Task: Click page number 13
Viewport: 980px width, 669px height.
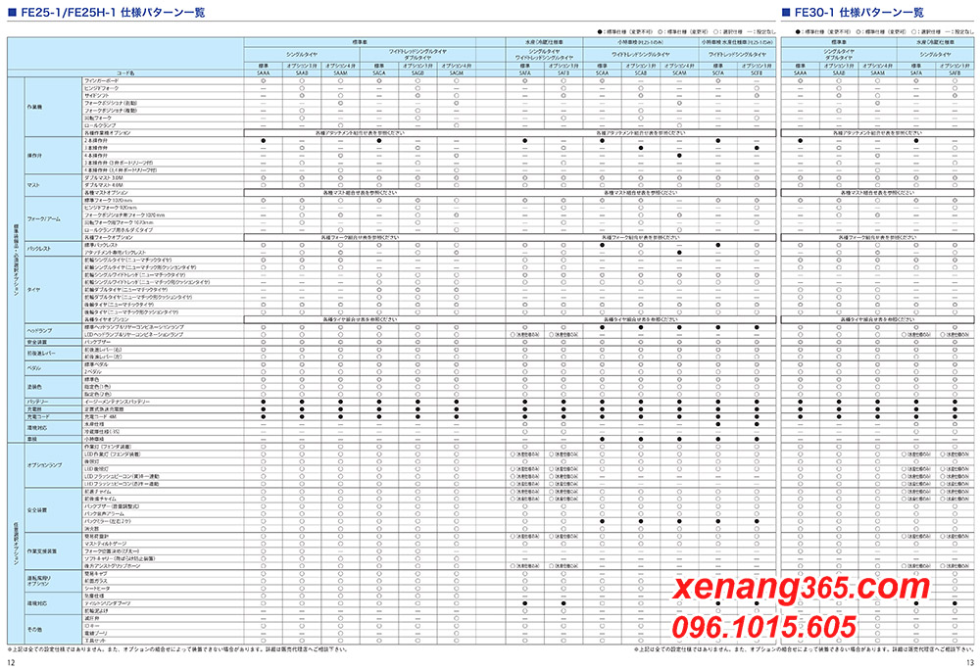Action: (969, 662)
